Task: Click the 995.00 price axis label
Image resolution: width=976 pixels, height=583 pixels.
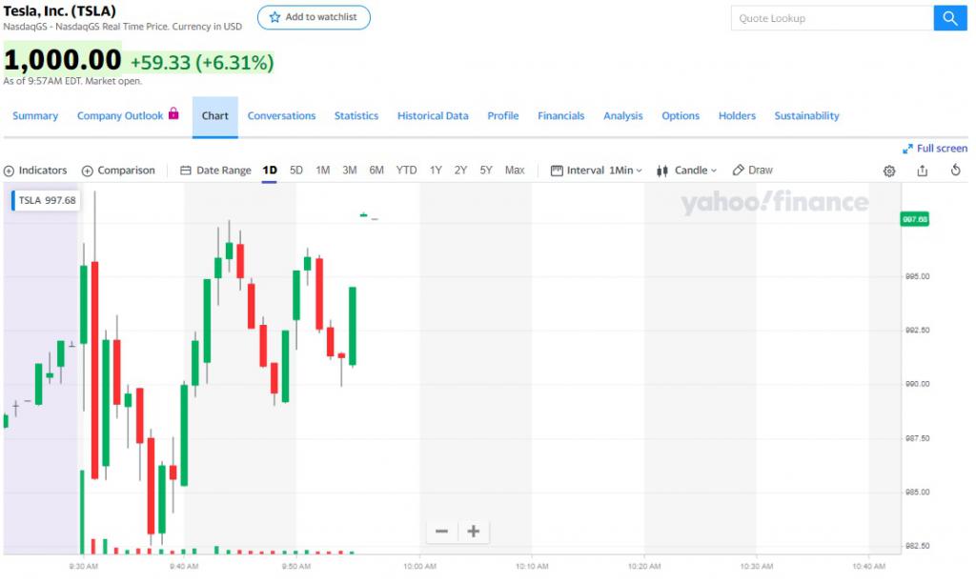Action: pyautogui.click(x=917, y=276)
